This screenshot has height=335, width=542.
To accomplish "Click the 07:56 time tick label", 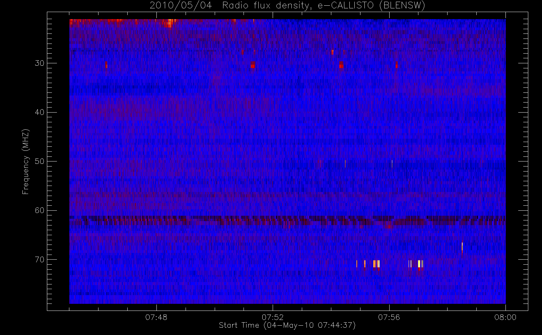I will pos(389,317).
